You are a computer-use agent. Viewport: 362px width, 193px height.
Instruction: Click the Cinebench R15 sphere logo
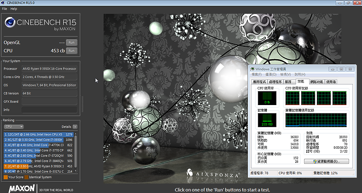coord(10,23)
